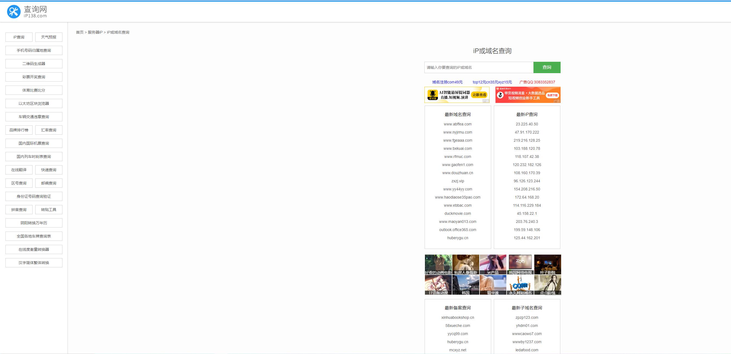Open IP 45.158.22.1
This screenshot has height=354, width=731.
tap(527, 213)
